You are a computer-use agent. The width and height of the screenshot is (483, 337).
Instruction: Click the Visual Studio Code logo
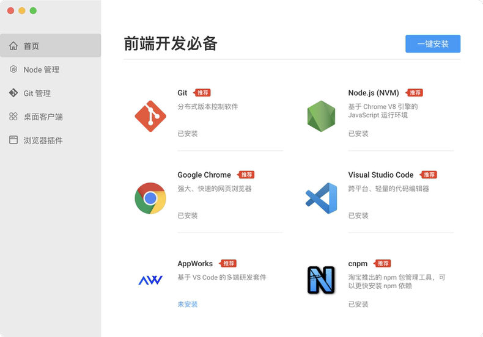click(x=321, y=198)
